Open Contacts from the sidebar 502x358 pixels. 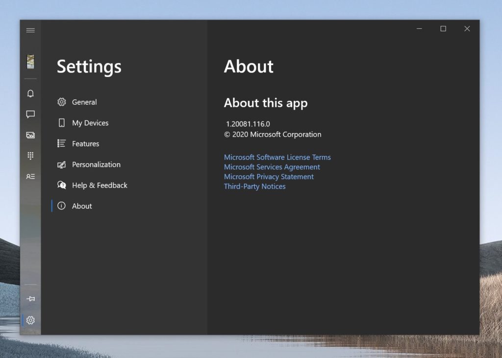click(30, 177)
